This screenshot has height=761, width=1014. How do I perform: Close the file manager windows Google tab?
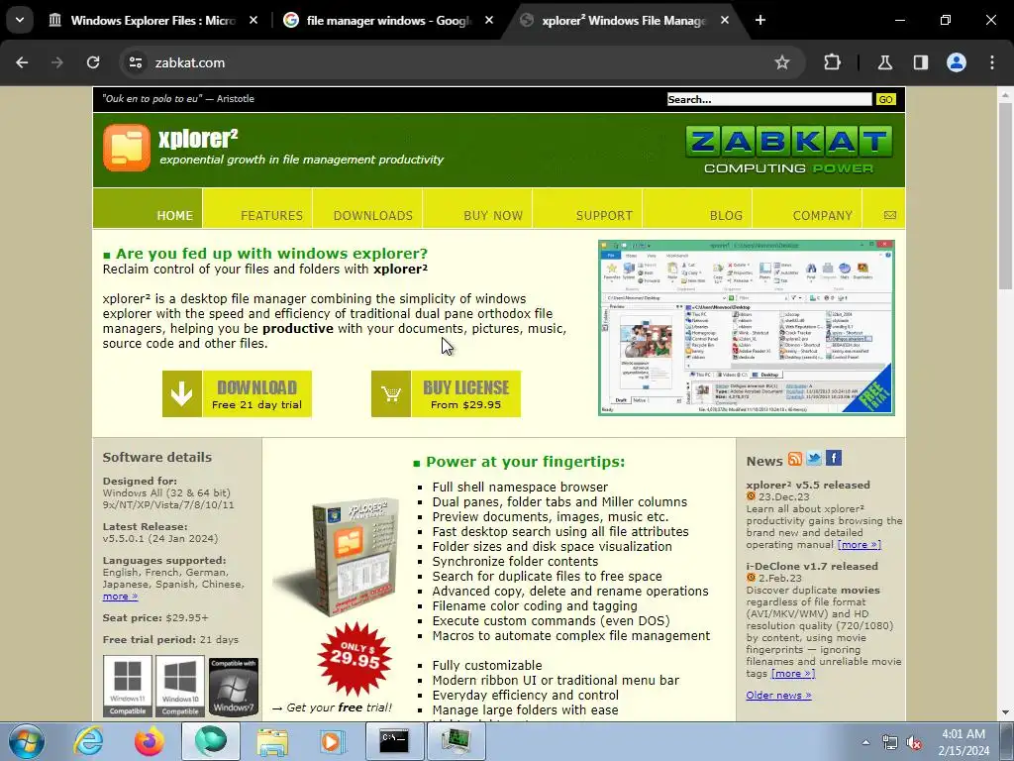point(489,20)
